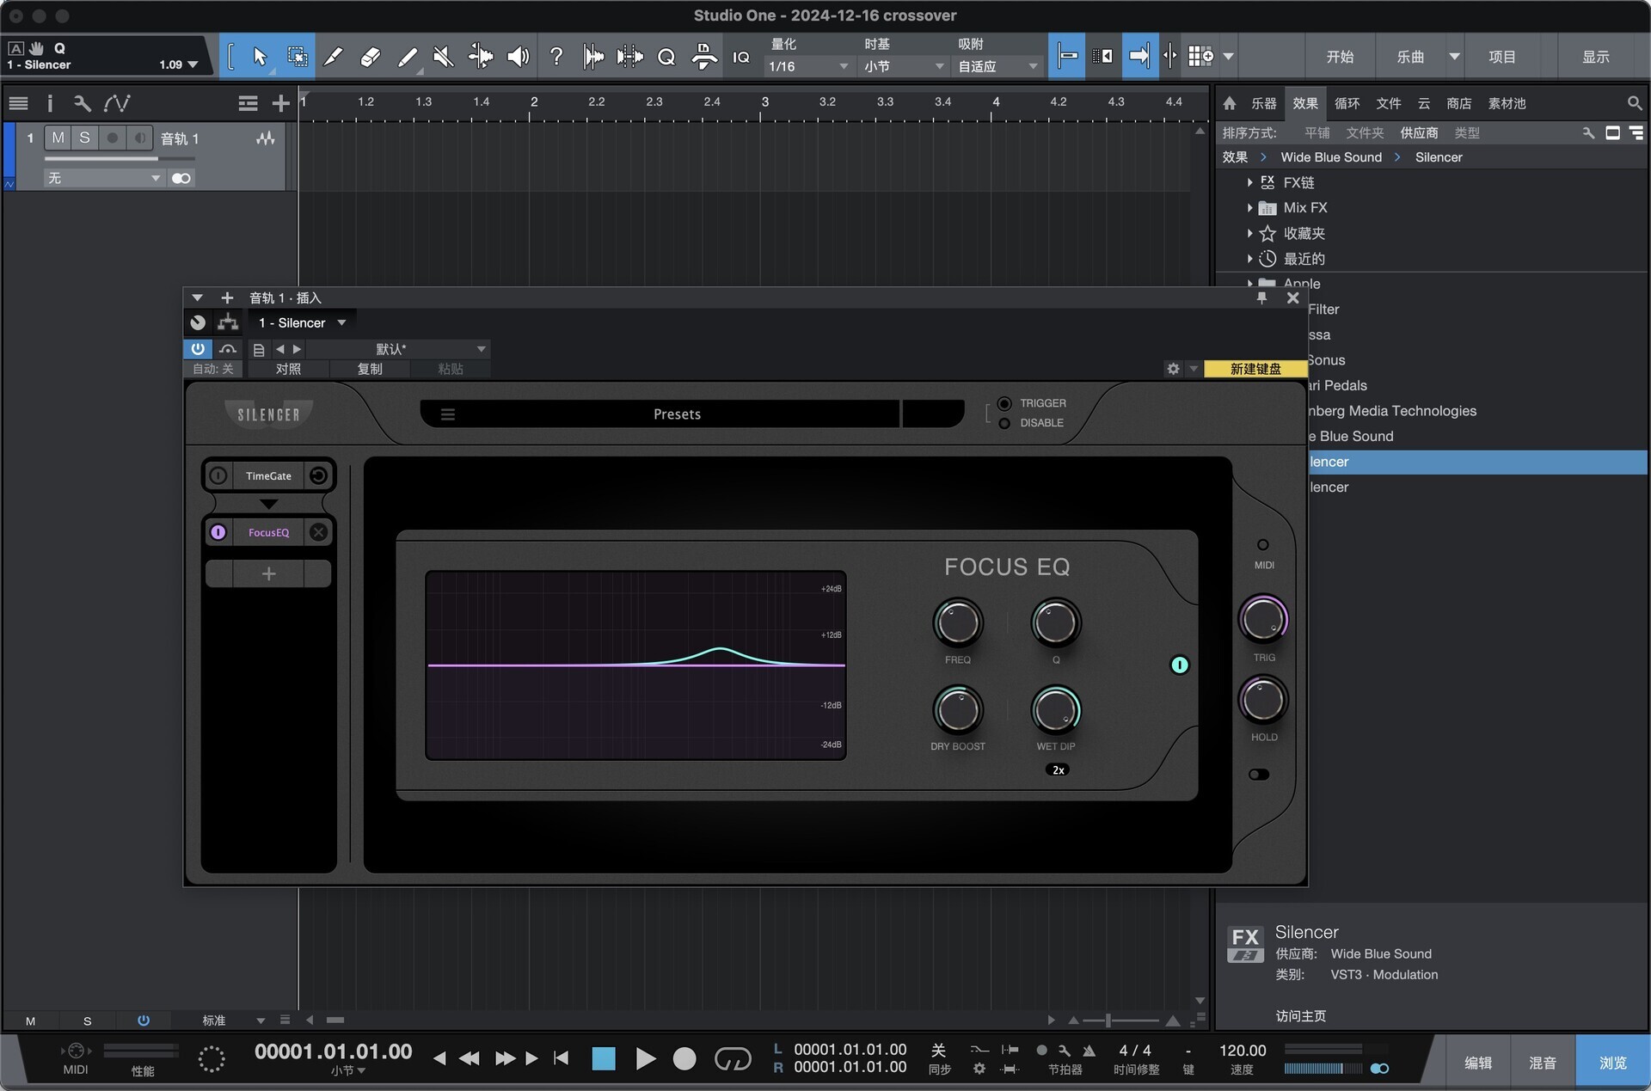Screen dimensions: 1651x1091
Task: Remove the FocusEQ module
Action: click(x=318, y=532)
